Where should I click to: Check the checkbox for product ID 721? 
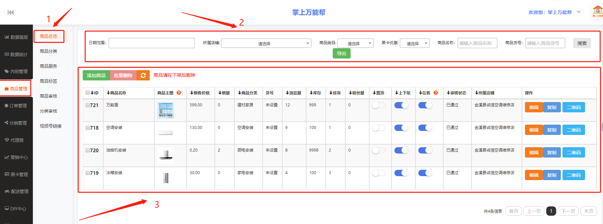pos(88,105)
